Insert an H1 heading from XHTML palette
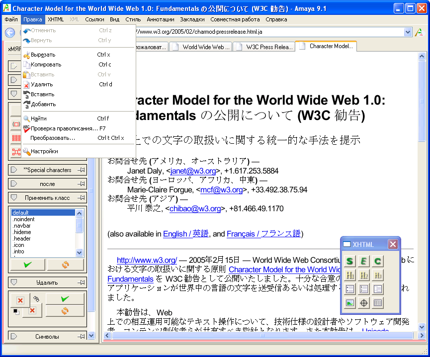The width and height of the screenshot is (430, 357). (350, 275)
